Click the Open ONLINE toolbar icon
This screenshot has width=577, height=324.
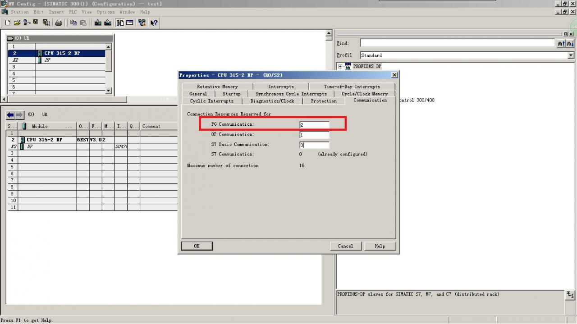pyautogui.click(x=27, y=23)
